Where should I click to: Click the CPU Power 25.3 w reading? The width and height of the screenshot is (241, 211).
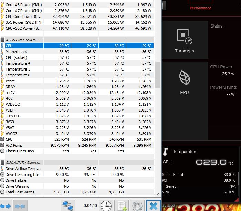pyautogui.click(x=228, y=74)
